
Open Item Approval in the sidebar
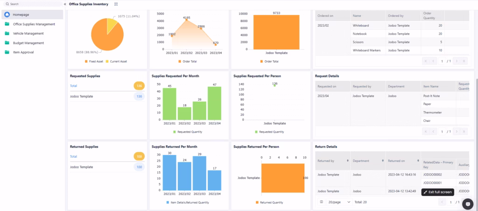[x=23, y=52]
